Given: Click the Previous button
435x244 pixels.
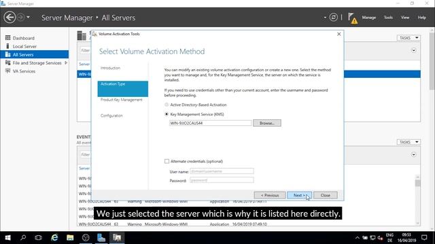Looking at the screenshot, I should pyautogui.click(x=270, y=195).
